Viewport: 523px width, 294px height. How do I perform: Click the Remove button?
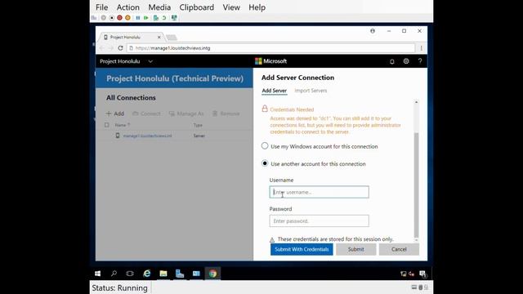coord(226,114)
